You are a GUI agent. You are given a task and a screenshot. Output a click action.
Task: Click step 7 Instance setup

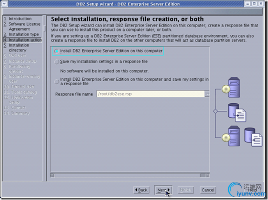click(20, 61)
